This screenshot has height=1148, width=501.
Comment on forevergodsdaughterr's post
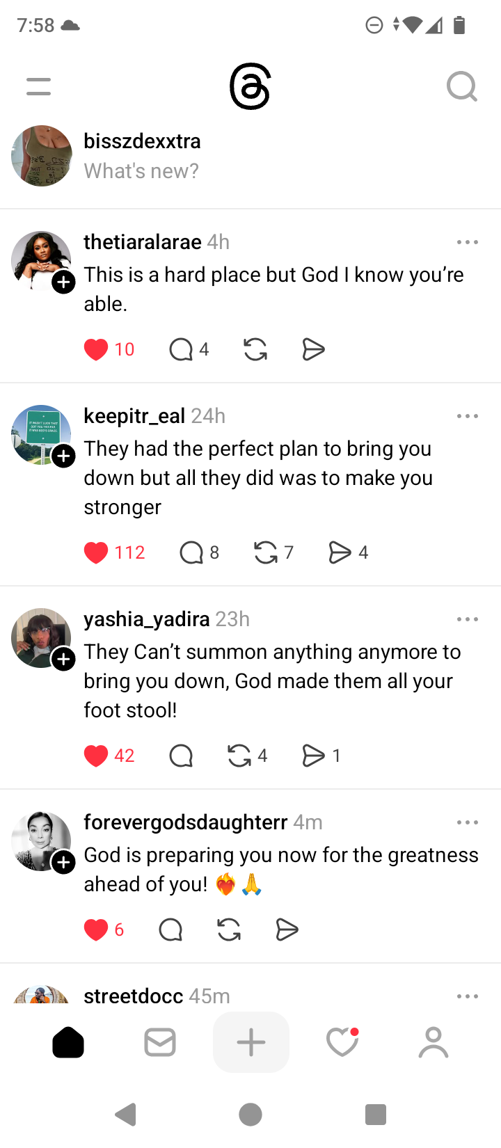point(170,930)
